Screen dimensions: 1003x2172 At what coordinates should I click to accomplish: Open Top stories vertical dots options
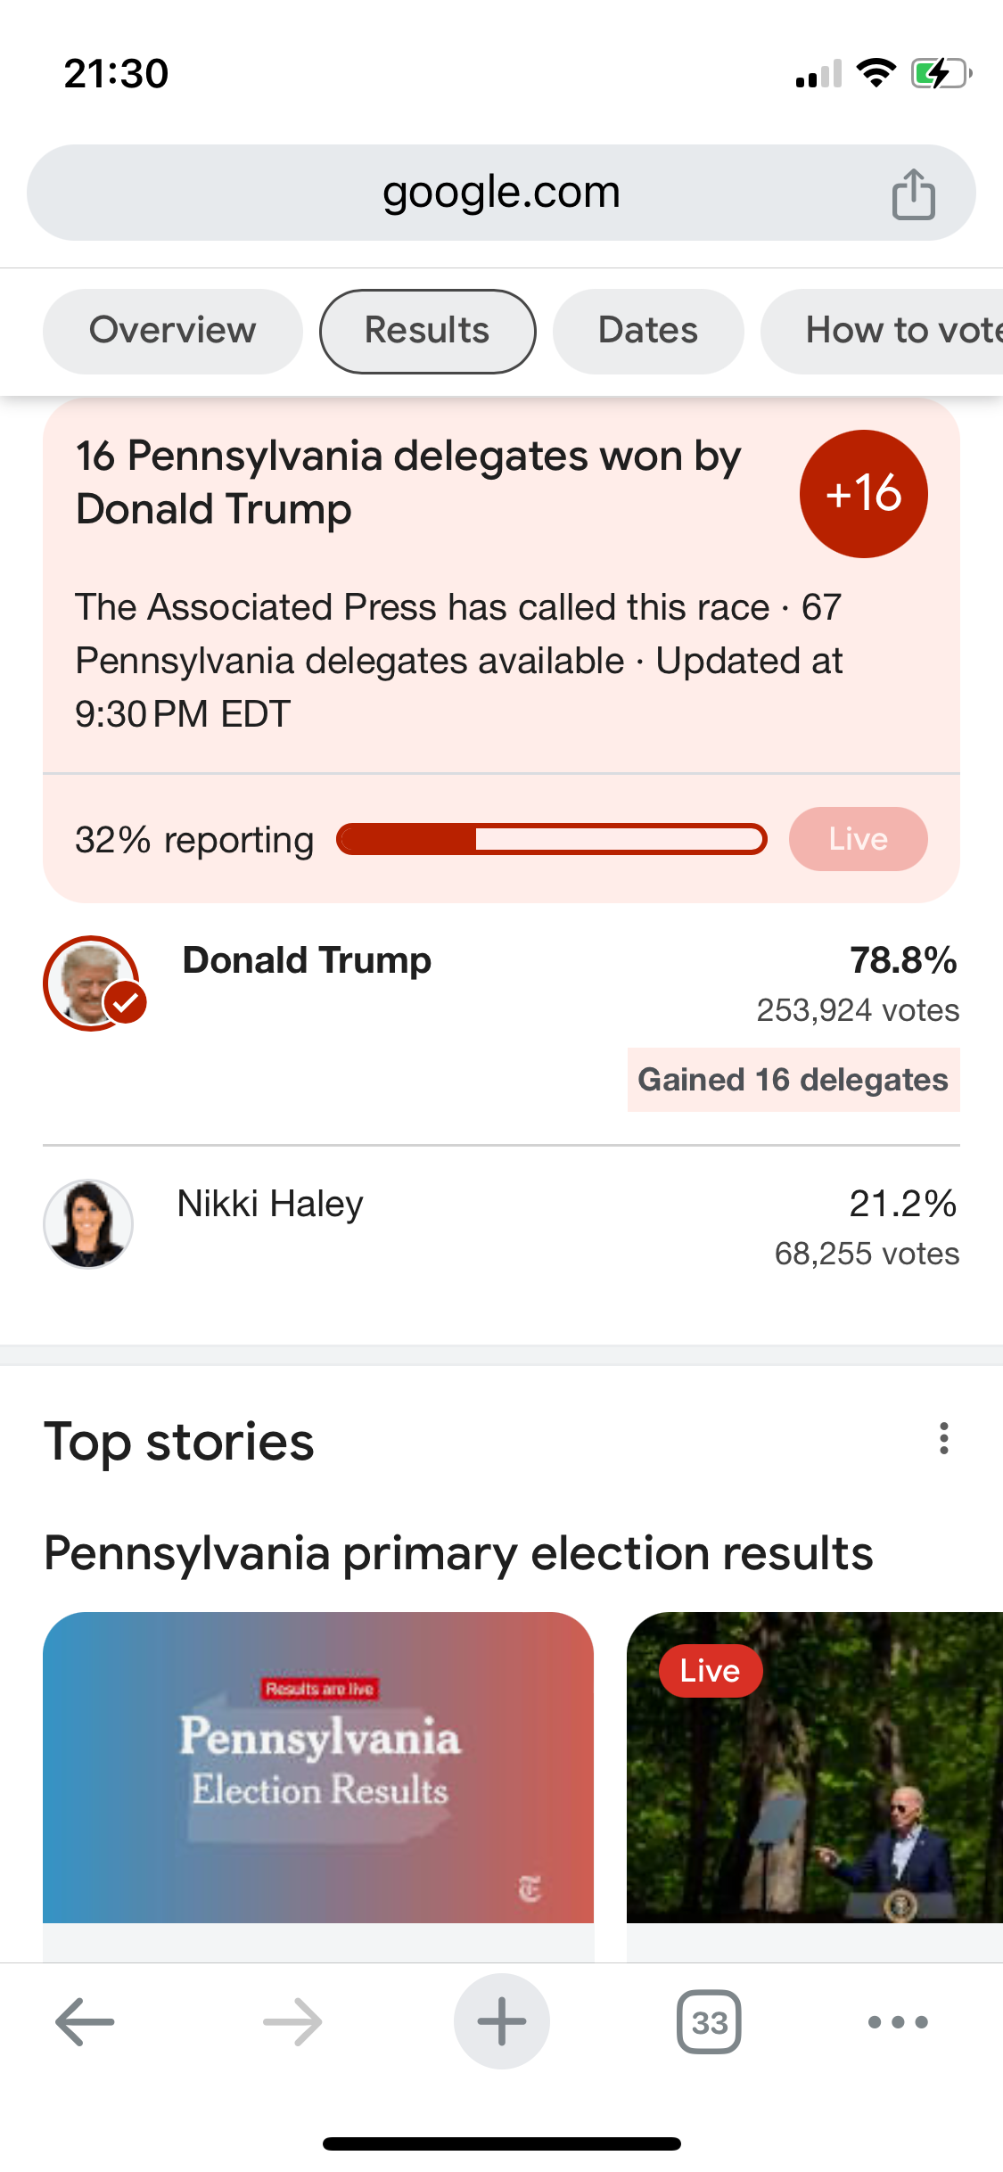point(943,1439)
